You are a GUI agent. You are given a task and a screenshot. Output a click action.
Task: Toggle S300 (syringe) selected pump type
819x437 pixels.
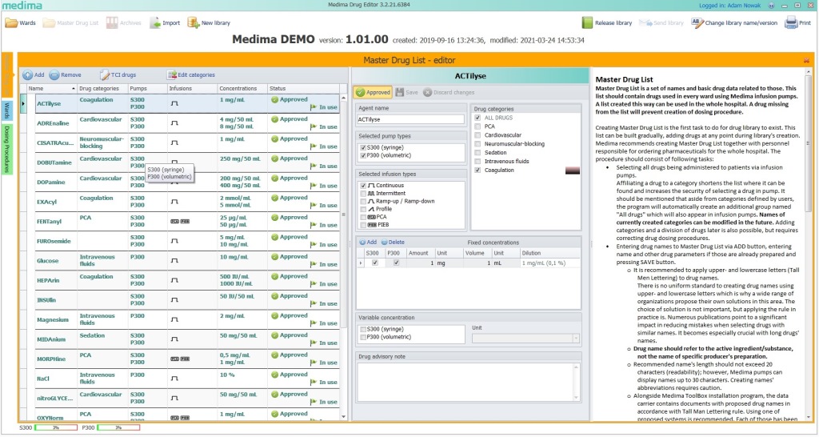click(363, 148)
